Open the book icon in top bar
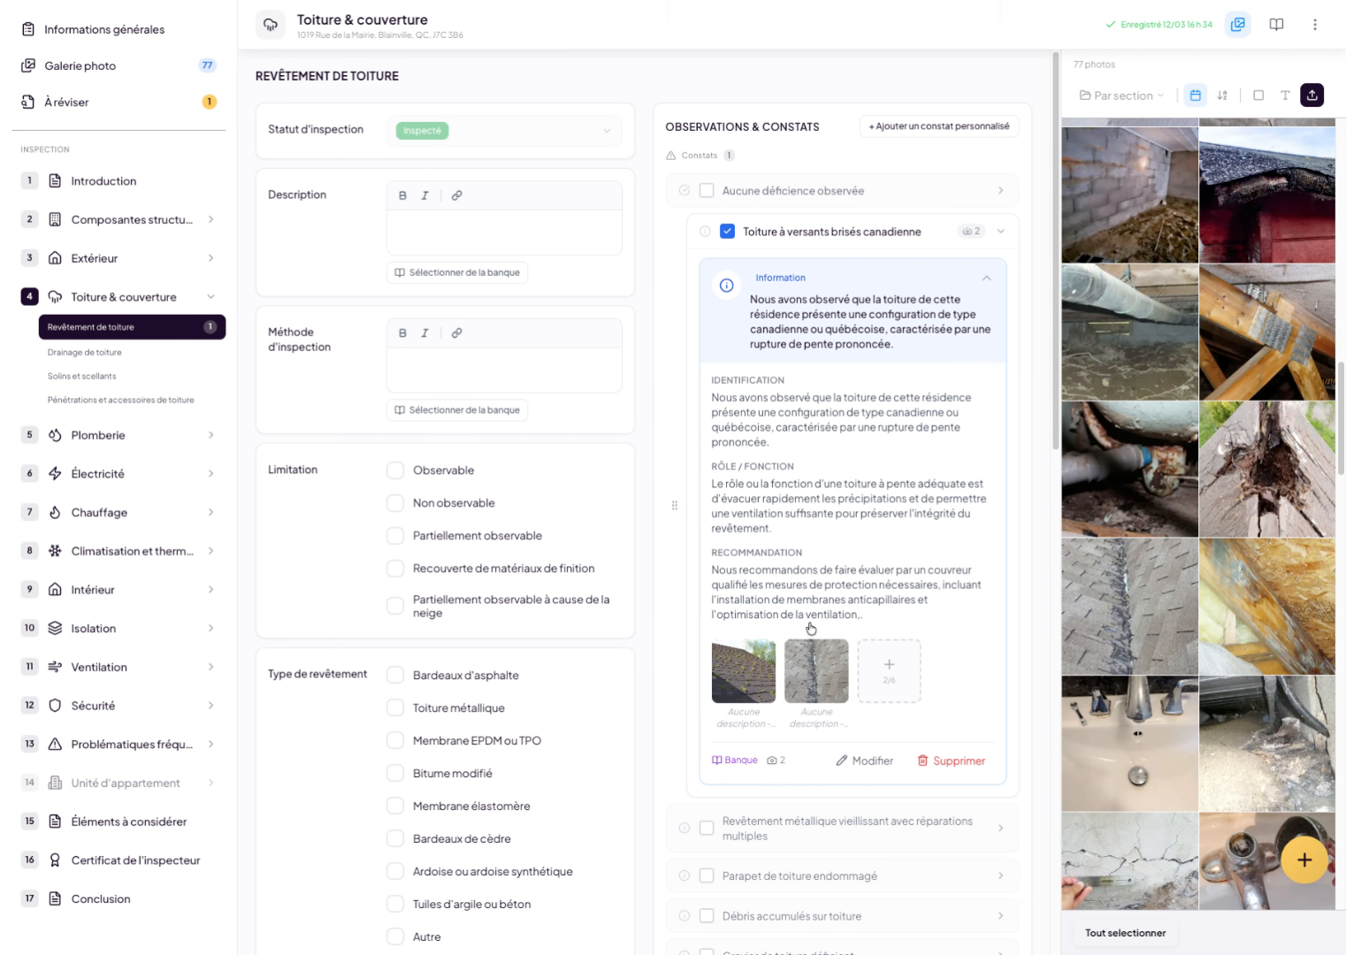The width and height of the screenshot is (1346, 955). click(x=1276, y=25)
